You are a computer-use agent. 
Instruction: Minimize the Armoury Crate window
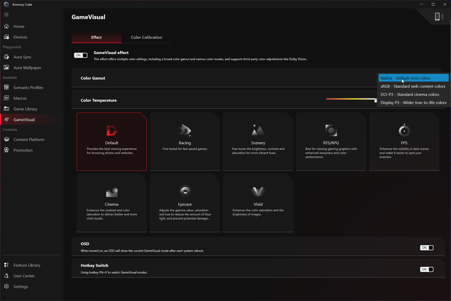pos(421,4)
